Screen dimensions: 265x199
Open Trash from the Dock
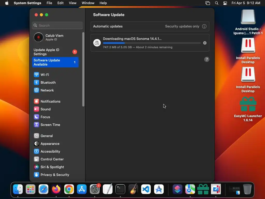coord(247,189)
